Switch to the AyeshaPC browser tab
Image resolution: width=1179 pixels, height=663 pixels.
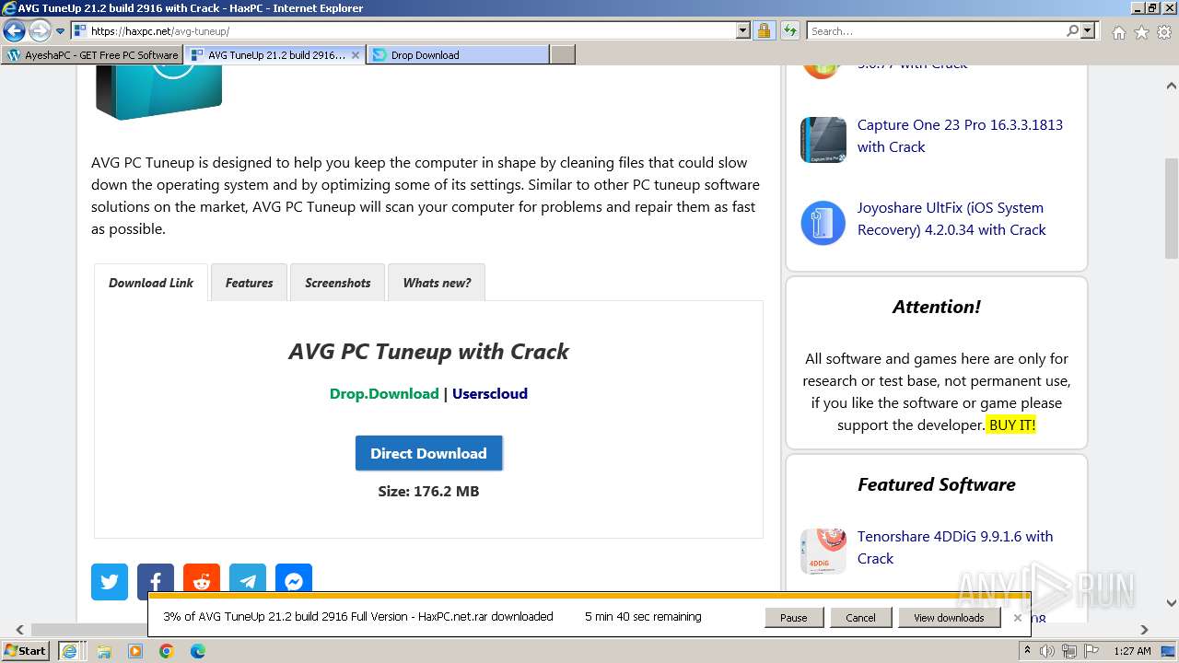[x=92, y=55]
